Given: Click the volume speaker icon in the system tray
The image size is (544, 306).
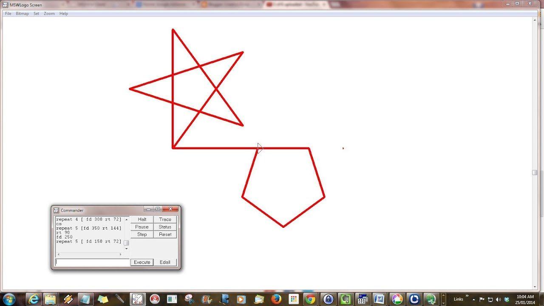Looking at the screenshot, I should pyautogui.click(x=498, y=300).
